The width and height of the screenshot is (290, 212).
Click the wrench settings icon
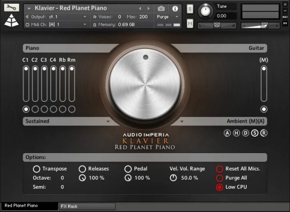pyautogui.click(x=12, y=8)
